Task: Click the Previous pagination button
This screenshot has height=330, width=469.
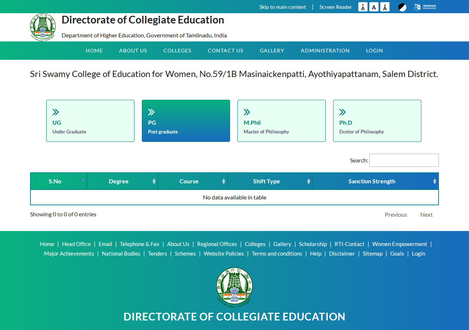Action: click(396, 214)
